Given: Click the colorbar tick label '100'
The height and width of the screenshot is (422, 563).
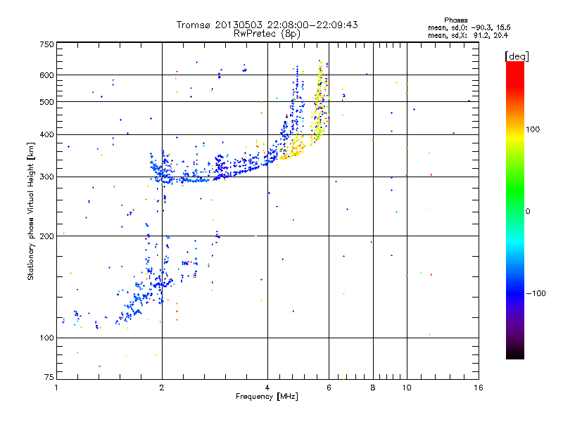Looking at the screenshot, I should click(x=533, y=129).
